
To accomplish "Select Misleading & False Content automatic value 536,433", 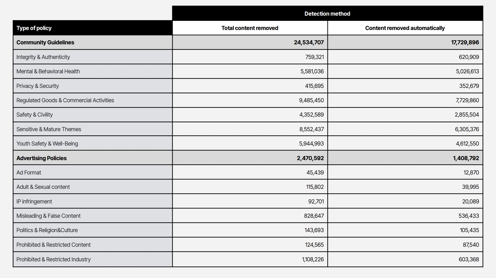I will (468, 216).
